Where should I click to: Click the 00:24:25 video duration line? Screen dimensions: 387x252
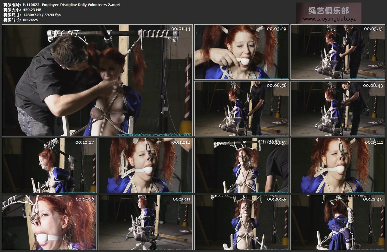31,20
